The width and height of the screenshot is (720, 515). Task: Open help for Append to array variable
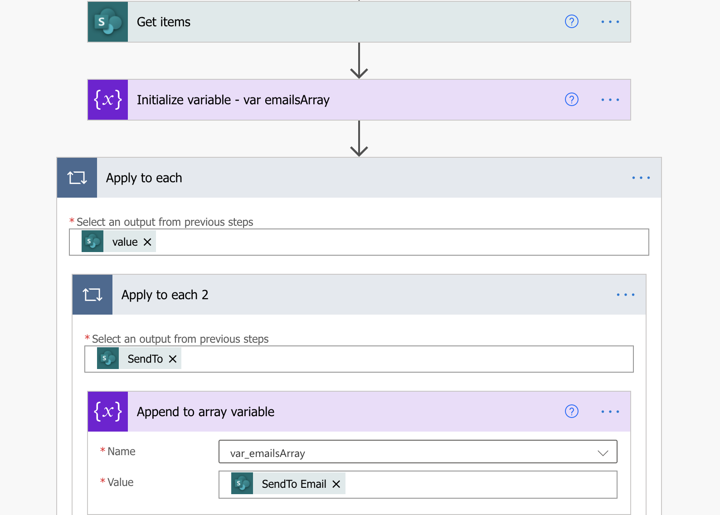(571, 411)
